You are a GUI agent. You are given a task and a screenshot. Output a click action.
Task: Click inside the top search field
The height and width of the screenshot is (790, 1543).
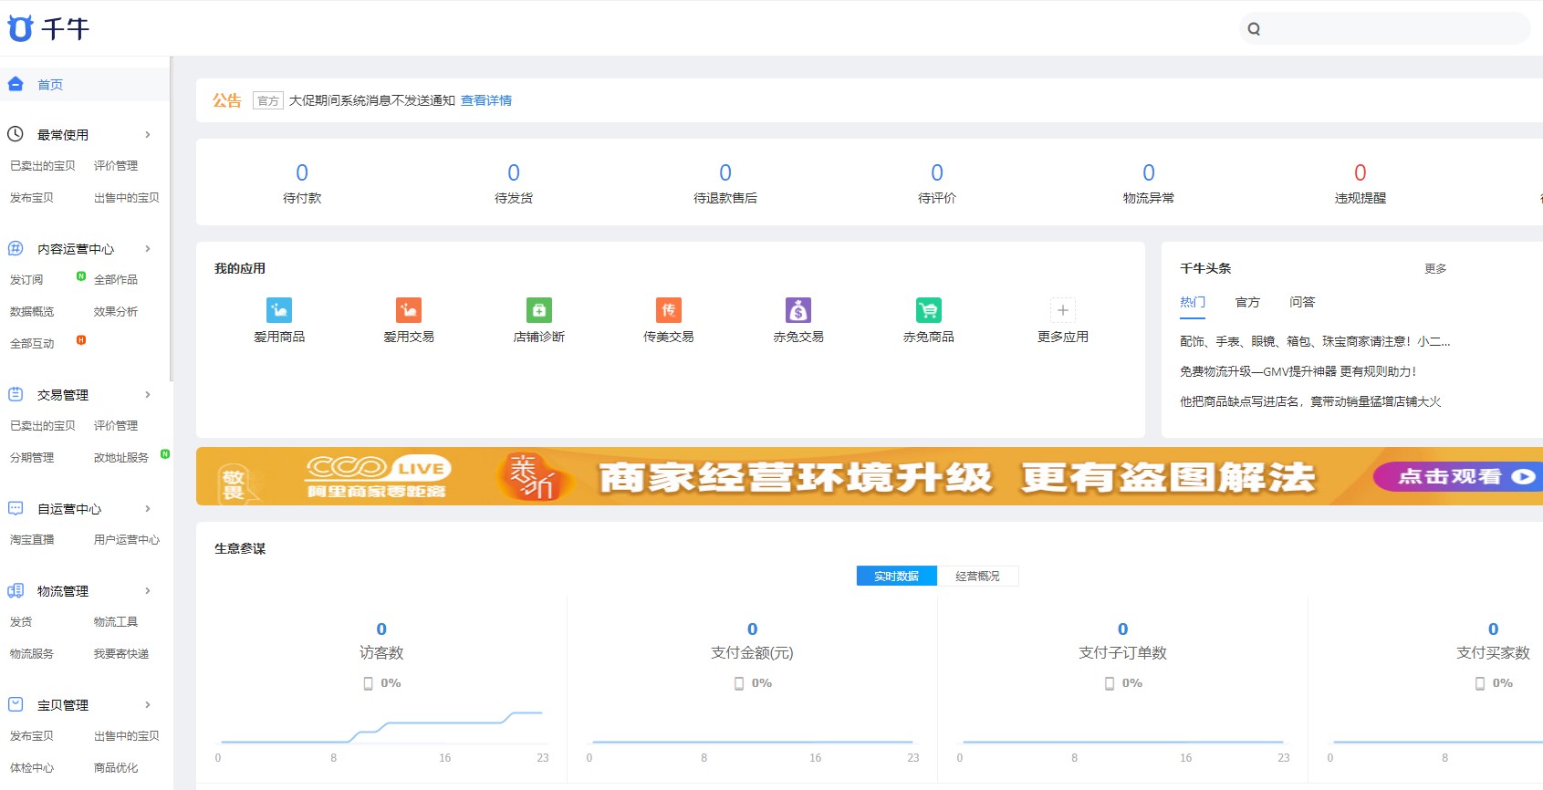[x=1385, y=29]
